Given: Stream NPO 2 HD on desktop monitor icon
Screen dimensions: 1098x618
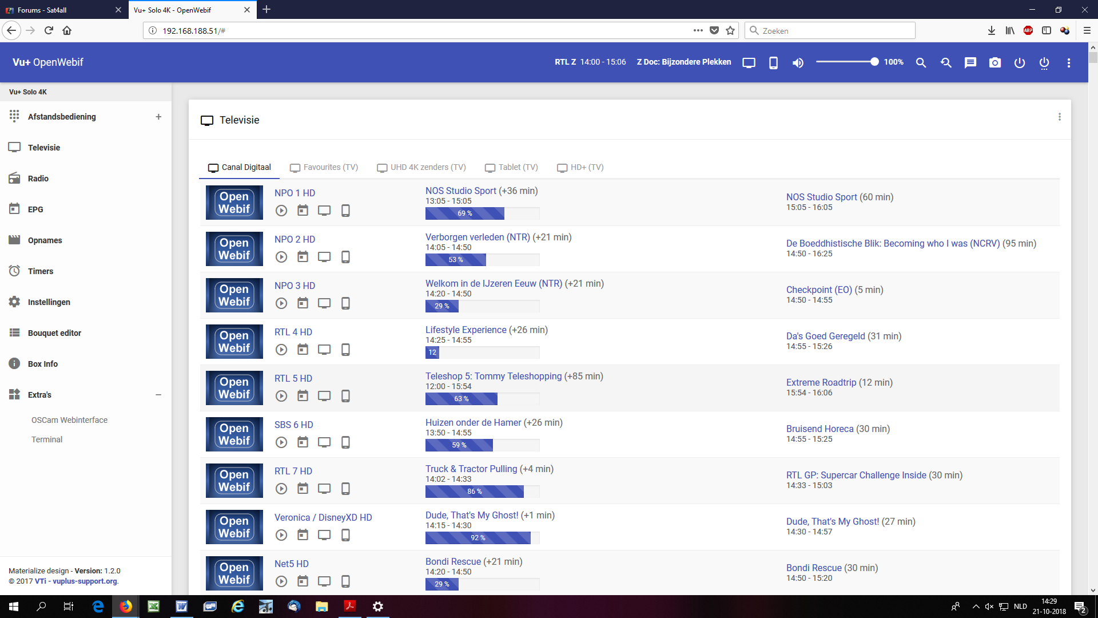Looking at the screenshot, I should point(324,257).
